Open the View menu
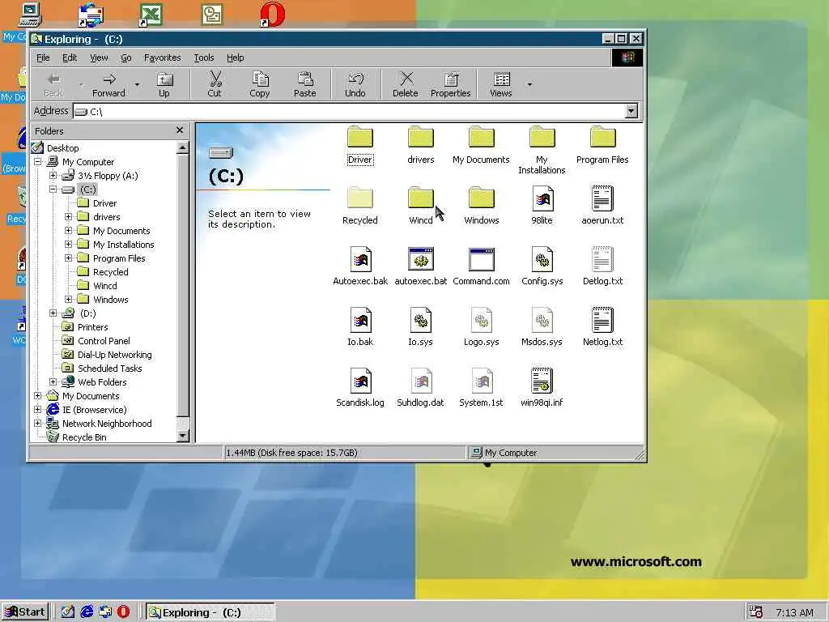This screenshot has width=829, height=622. coord(99,58)
